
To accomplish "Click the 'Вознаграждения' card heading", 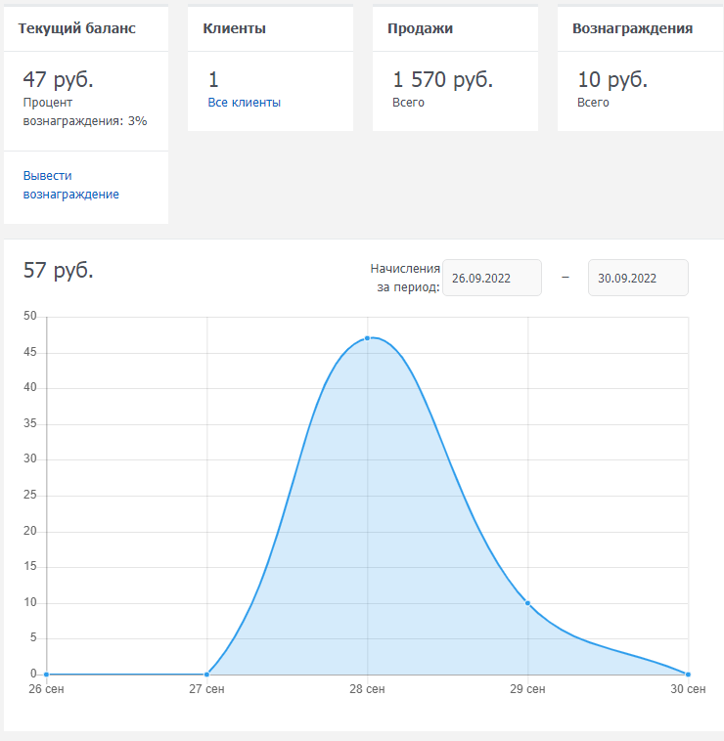I will (x=632, y=28).
